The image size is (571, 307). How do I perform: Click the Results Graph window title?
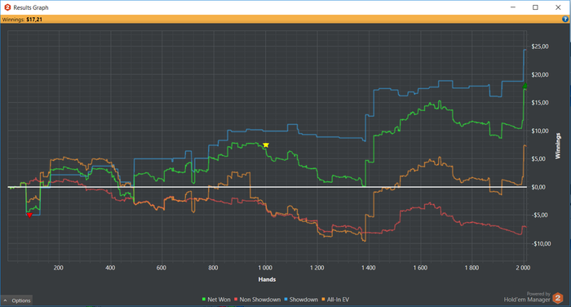click(31, 7)
